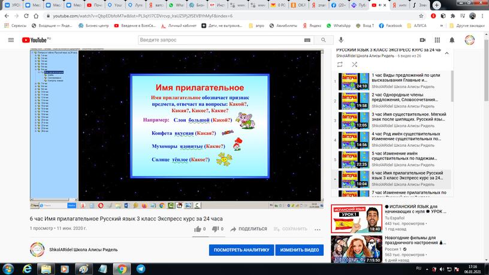Image resolution: width=489 pixels, height=275 pixels.
Task: Select the 3 час Имя существительное playlist video
Action: (x=396, y=120)
